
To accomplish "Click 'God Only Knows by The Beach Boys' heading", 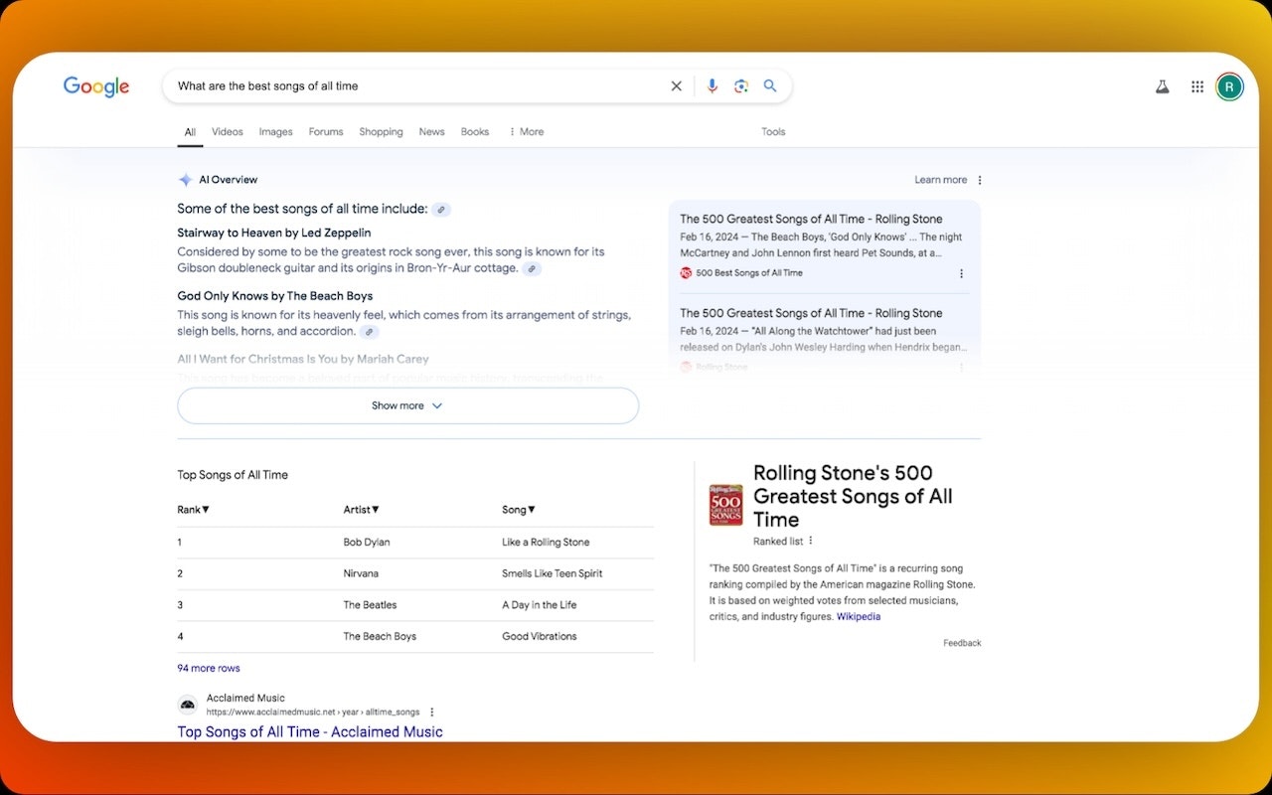I will coord(275,296).
